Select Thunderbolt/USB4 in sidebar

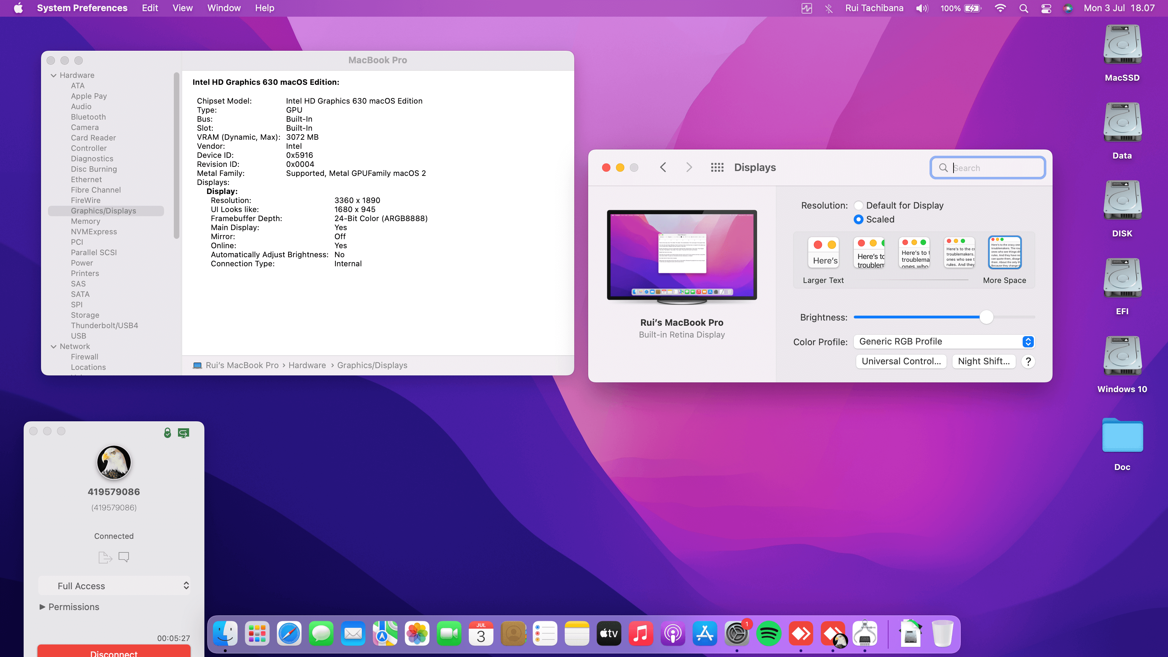[x=104, y=326]
